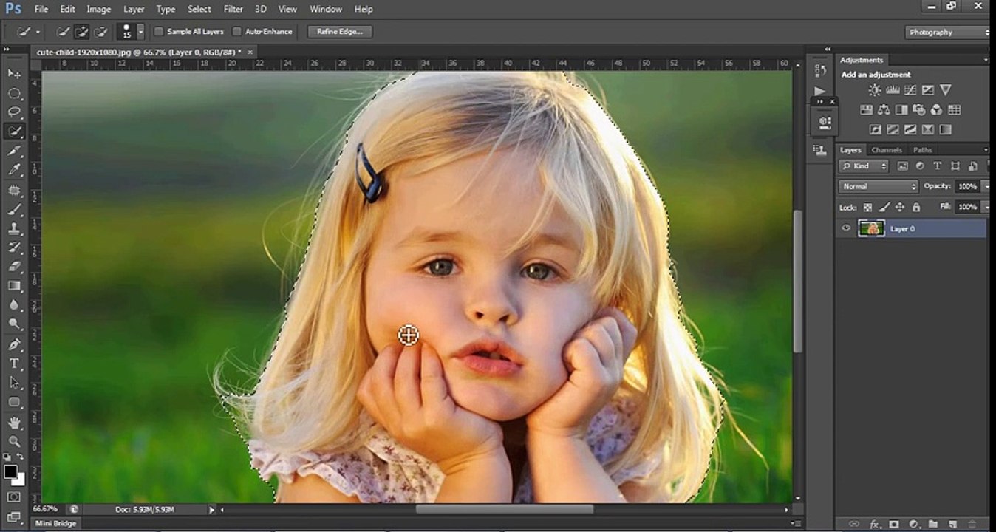This screenshot has width=996, height=532.
Task: Add a Color Balance adjustment
Action: coord(884,109)
